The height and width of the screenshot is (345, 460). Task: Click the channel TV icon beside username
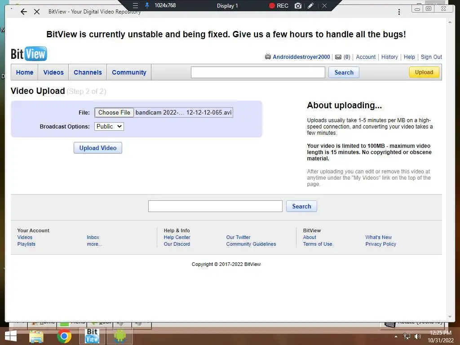pyautogui.click(x=268, y=57)
